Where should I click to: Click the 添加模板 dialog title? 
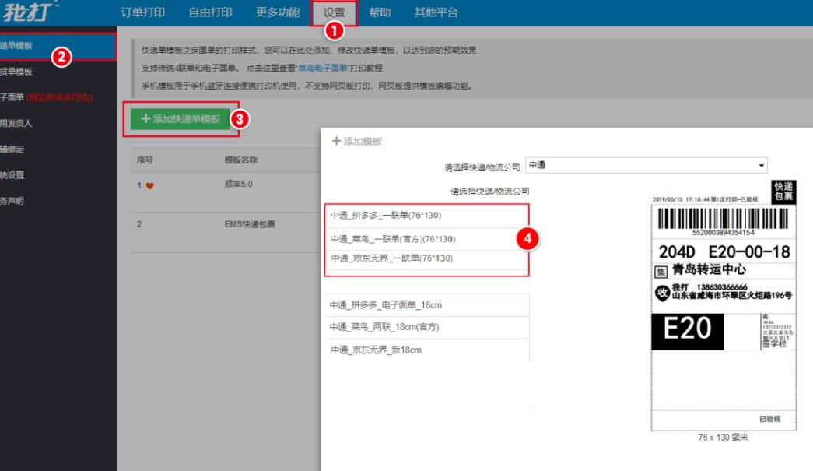[357, 142]
